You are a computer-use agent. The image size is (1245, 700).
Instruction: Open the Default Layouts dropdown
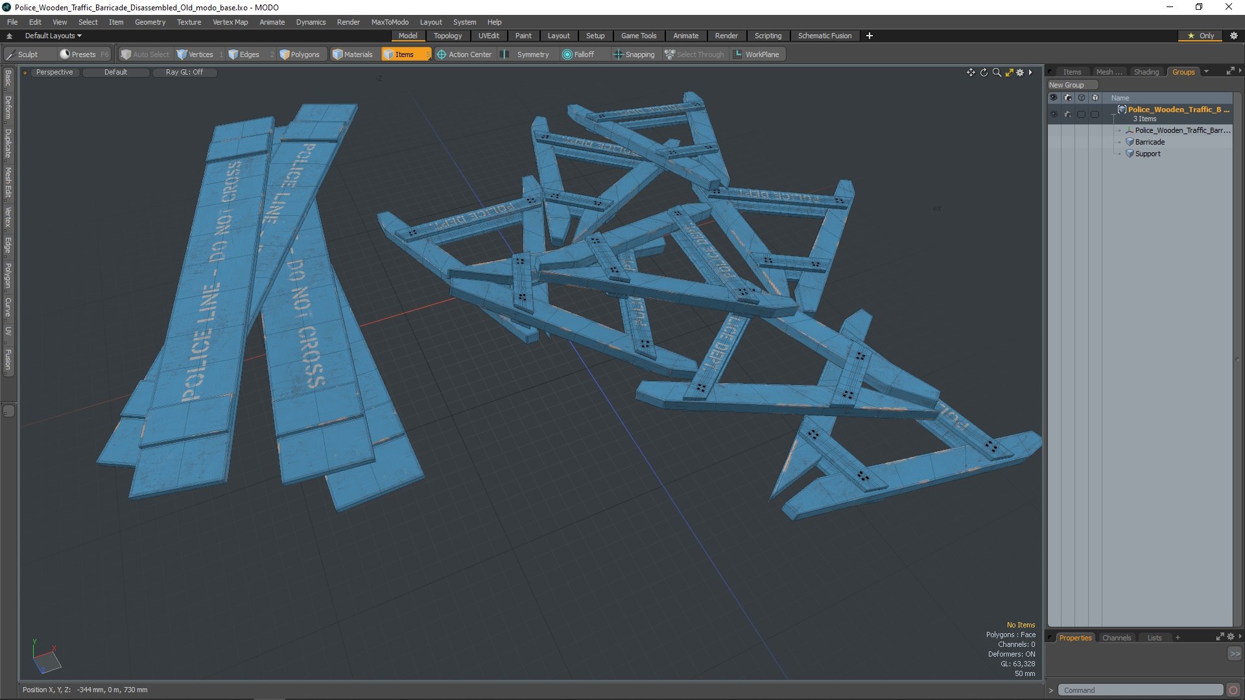[x=53, y=36]
